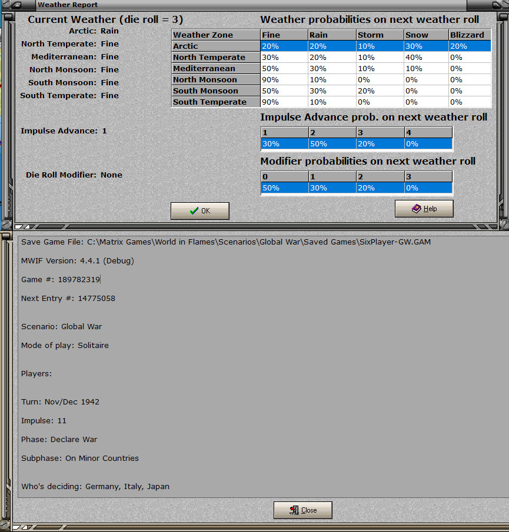The height and width of the screenshot is (532, 509).
Task: Click the Game # 189782319 field
Action: coord(61,280)
